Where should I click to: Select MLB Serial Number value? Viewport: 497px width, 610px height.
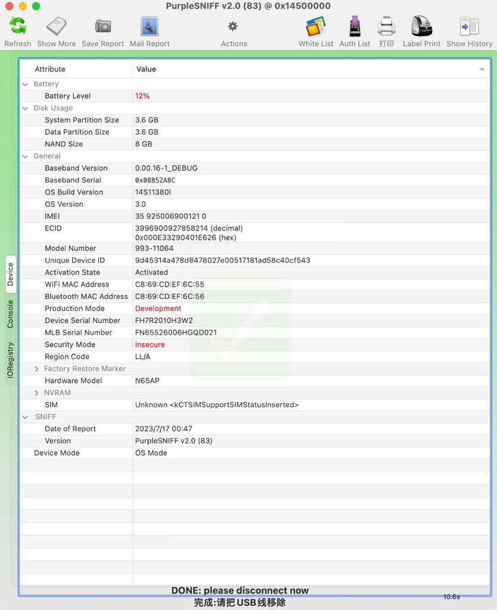tap(176, 332)
